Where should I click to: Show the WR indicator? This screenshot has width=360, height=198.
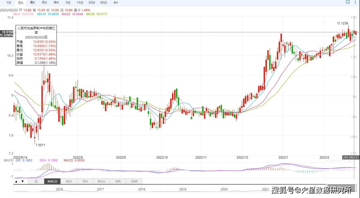(118, 181)
